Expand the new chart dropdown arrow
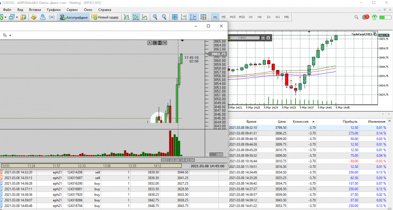The width and height of the screenshot is (393, 210). pos(5,18)
